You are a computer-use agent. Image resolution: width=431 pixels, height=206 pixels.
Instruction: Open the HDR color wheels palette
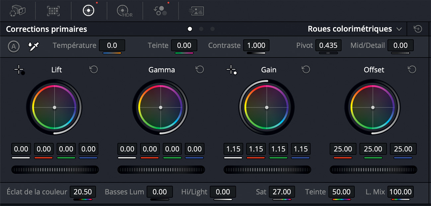(x=125, y=11)
